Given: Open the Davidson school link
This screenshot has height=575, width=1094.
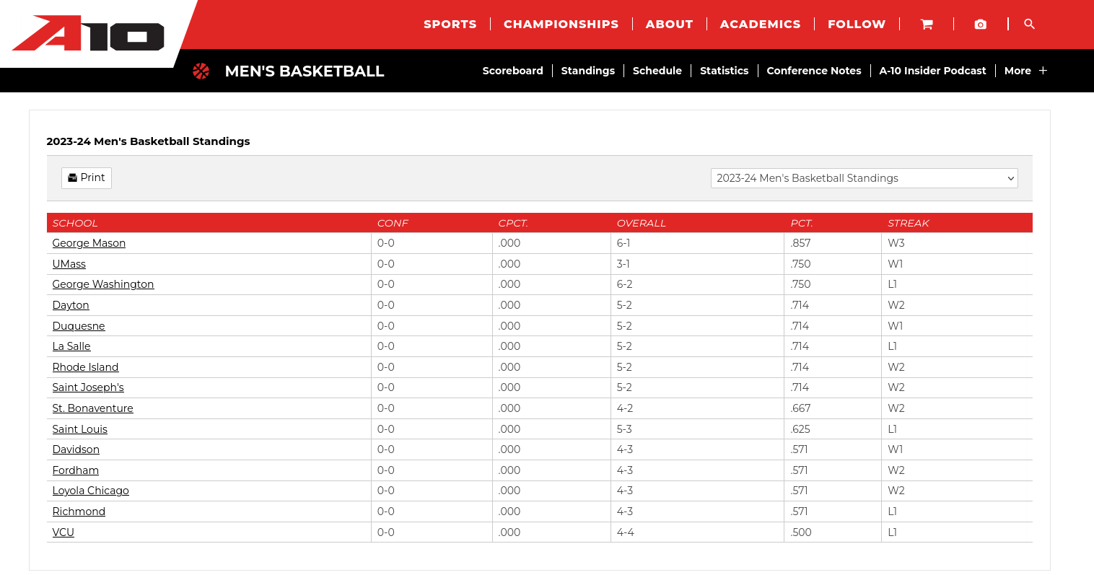Looking at the screenshot, I should click(76, 449).
